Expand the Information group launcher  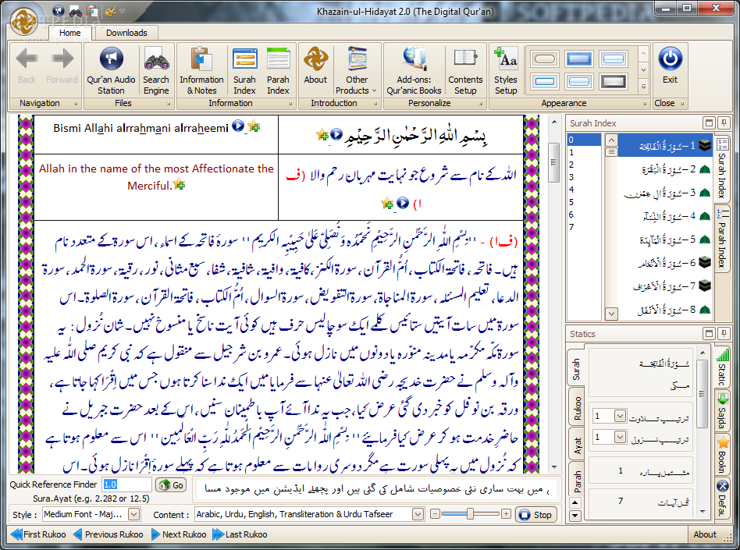click(290, 104)
